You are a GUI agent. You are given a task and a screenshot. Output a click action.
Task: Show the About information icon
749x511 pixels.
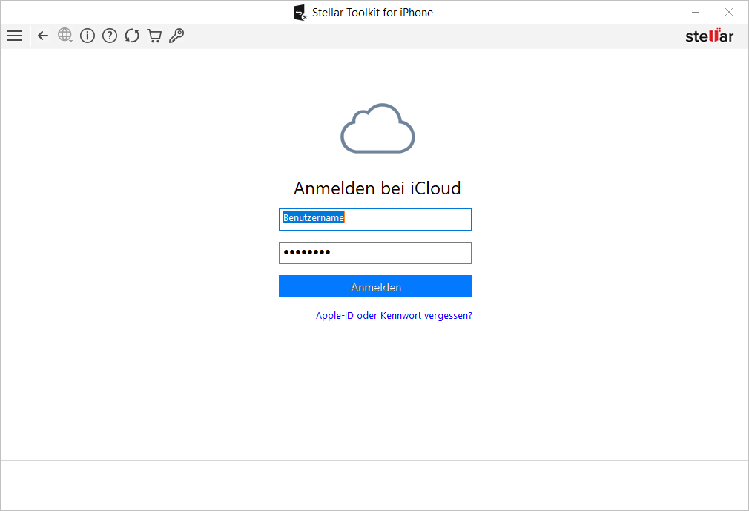[88, 36]
